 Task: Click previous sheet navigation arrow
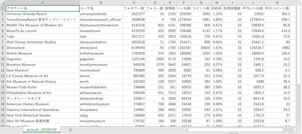click(7, 130)
